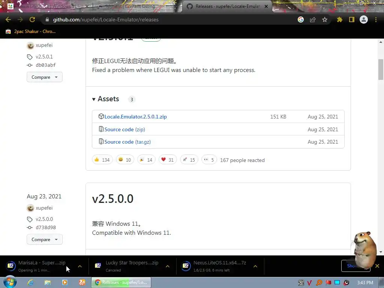The height and width of the screenshot is (288, 384).
Task: Open commit d738d98
Action: (x=45, y=228)
